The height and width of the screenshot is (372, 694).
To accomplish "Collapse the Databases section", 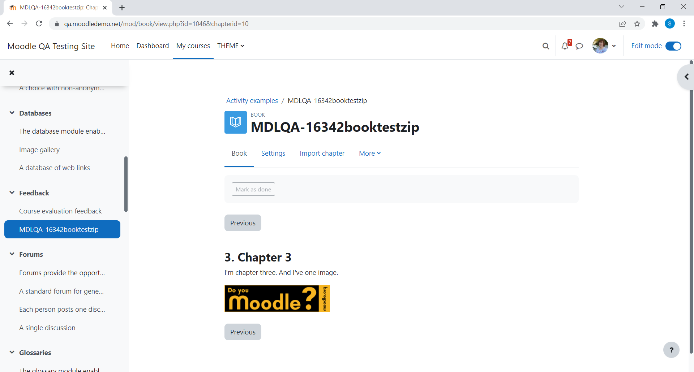I will [x=12, y=113].
